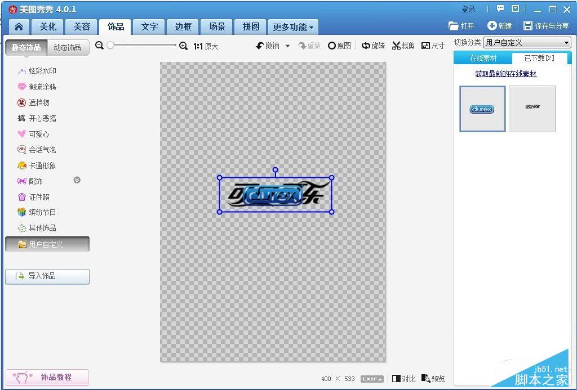Open the home tab icon
Viewport: 577px width, 390px height.
19,27
